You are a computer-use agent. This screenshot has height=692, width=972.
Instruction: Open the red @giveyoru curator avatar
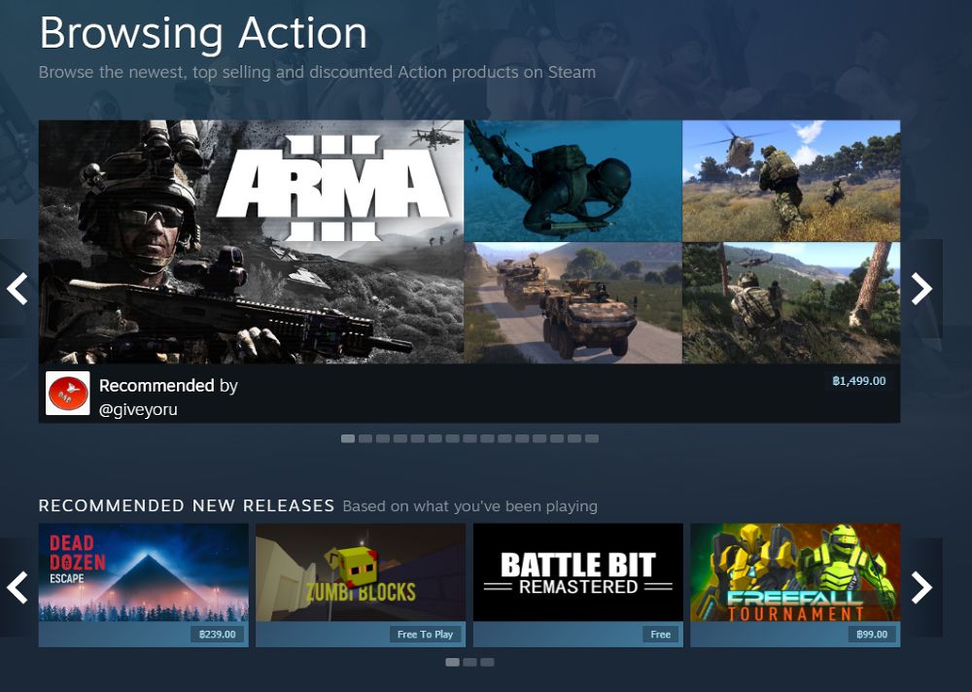68,393
